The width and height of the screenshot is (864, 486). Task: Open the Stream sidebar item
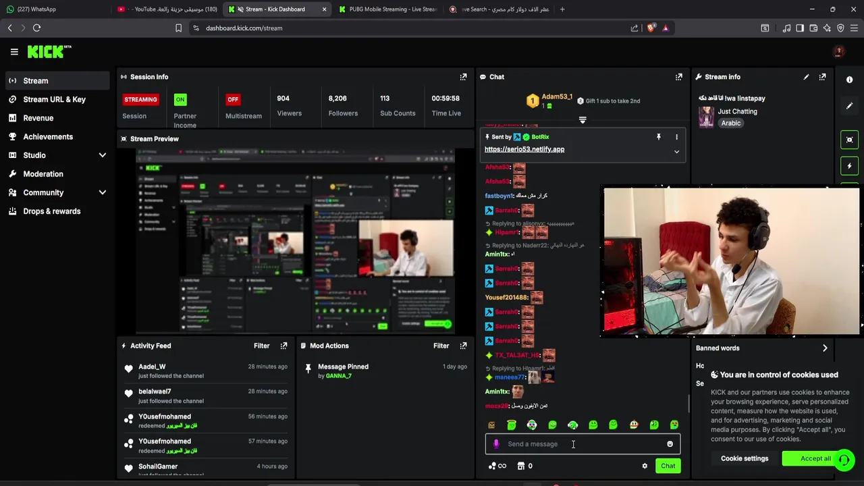click(x=57, y=80)
